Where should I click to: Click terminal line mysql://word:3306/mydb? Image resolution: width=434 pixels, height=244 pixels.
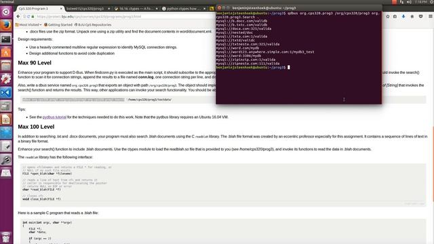239,56
